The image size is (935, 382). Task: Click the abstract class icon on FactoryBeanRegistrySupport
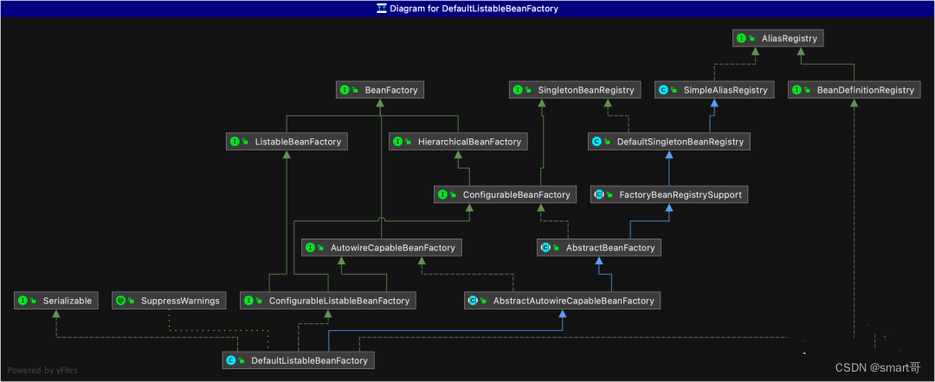coord(599,194)
